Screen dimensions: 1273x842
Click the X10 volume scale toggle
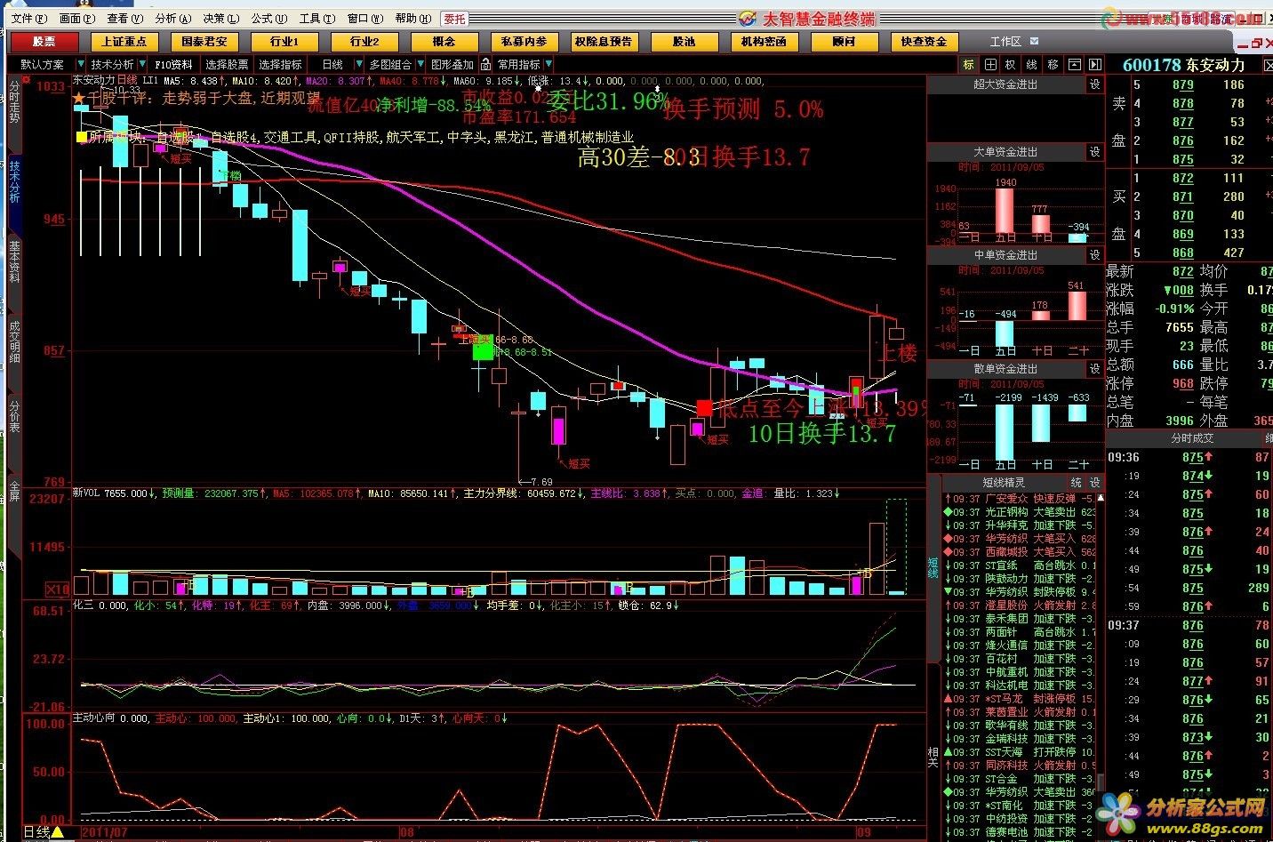click(x=57, y=589)
